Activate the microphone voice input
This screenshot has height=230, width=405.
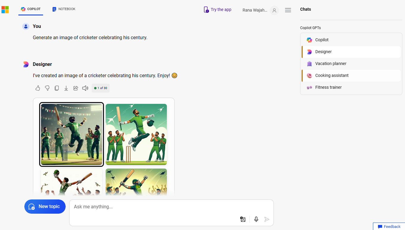[256, 219]
